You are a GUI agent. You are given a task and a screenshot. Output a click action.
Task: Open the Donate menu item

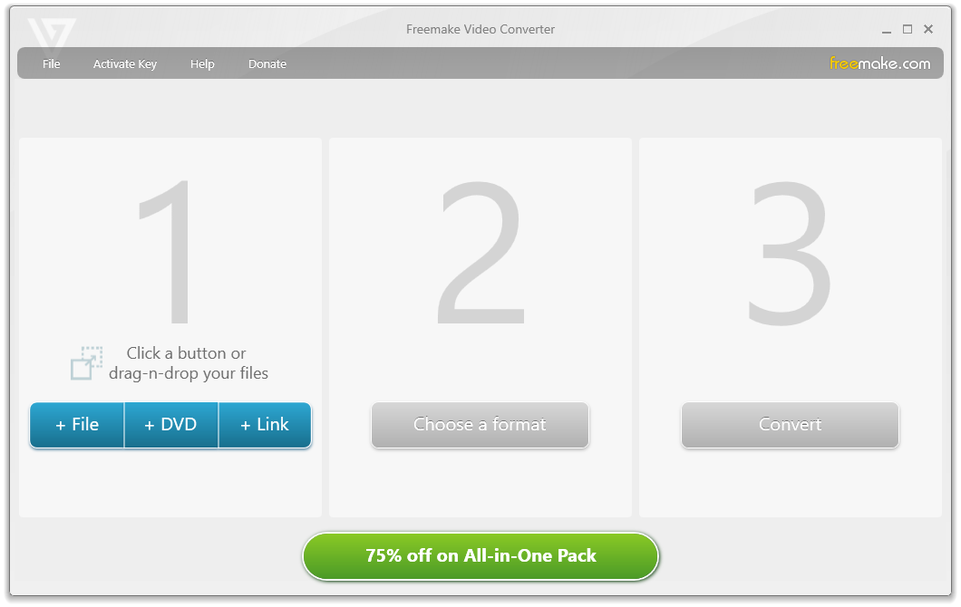(267, 63)
